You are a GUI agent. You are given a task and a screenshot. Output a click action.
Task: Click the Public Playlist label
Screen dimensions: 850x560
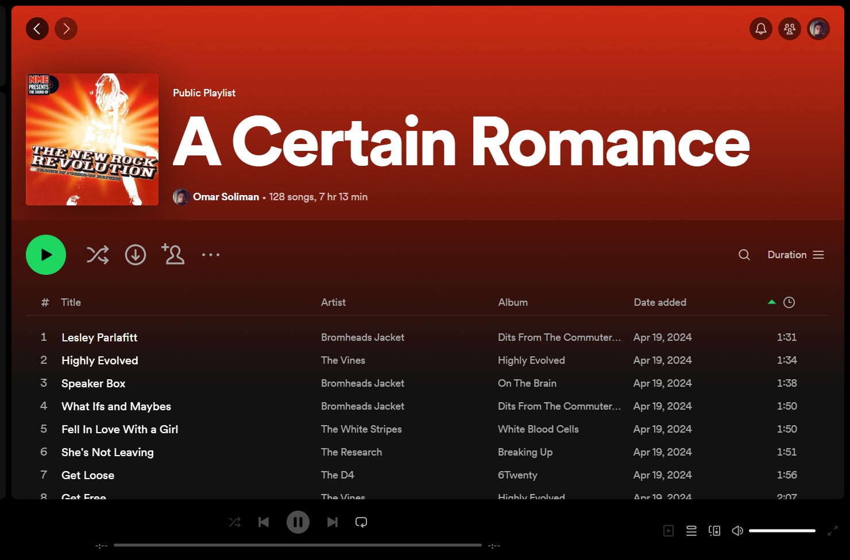[x=204, y=93]
